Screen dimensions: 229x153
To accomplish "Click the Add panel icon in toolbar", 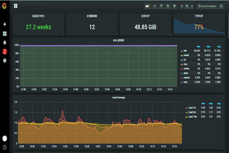I will pos(147,6).
